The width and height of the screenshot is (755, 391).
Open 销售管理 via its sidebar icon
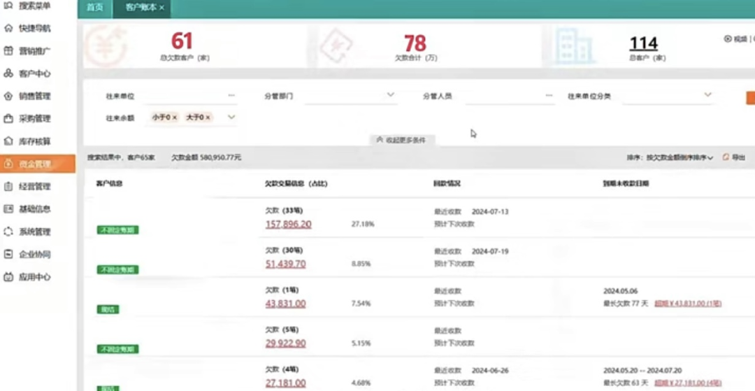pos(8,97)
